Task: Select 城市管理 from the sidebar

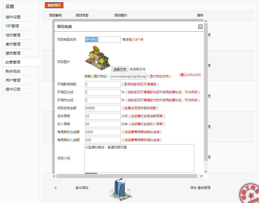Action: click(x=13, y=35)
